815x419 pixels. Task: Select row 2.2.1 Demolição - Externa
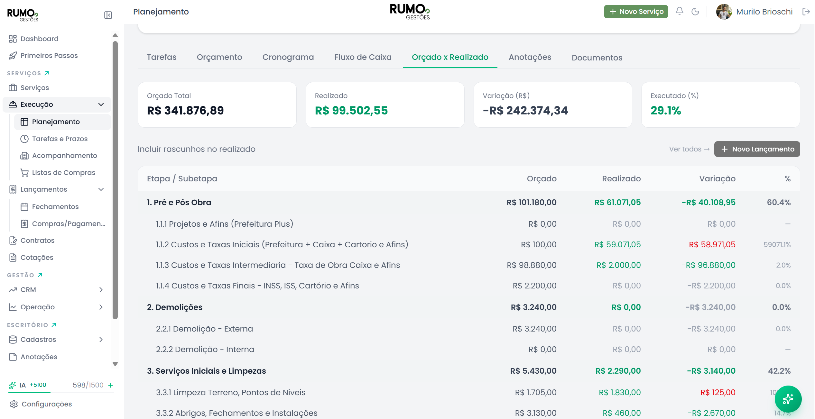(x=468, y=329)
